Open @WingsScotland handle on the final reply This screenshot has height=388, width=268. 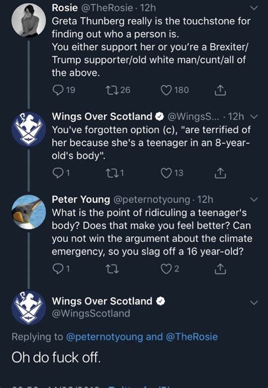[91, 314]
